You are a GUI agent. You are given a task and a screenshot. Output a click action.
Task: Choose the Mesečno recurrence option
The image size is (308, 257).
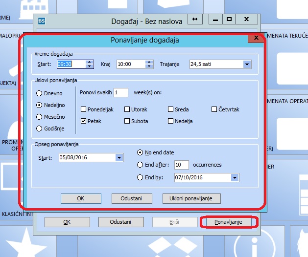[x=39, y=117]
